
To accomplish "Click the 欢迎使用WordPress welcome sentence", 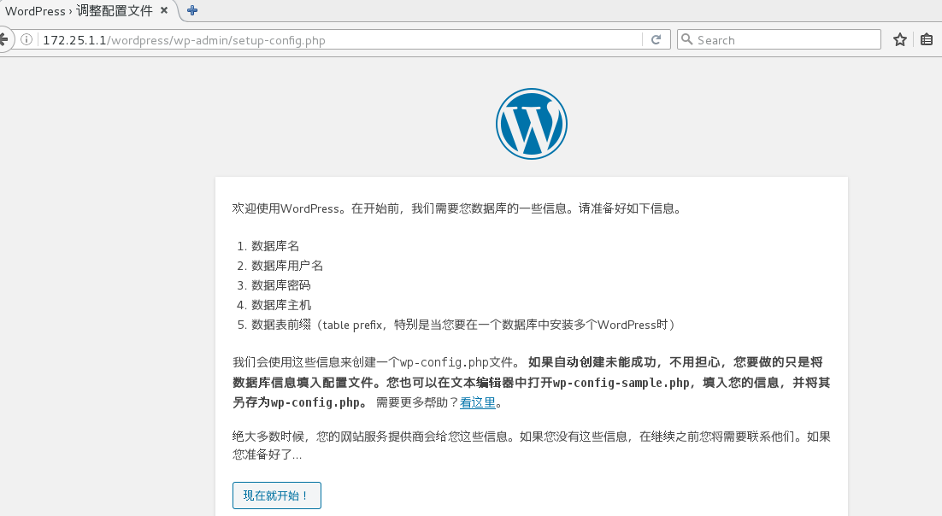I will coord(457,208).
